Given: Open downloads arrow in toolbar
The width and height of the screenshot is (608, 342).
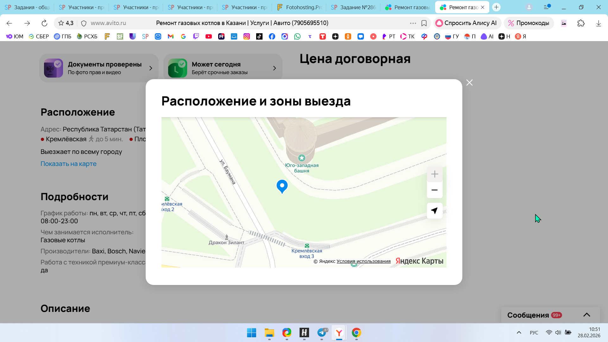Looking at the screenshot, I should pos(598,23).
